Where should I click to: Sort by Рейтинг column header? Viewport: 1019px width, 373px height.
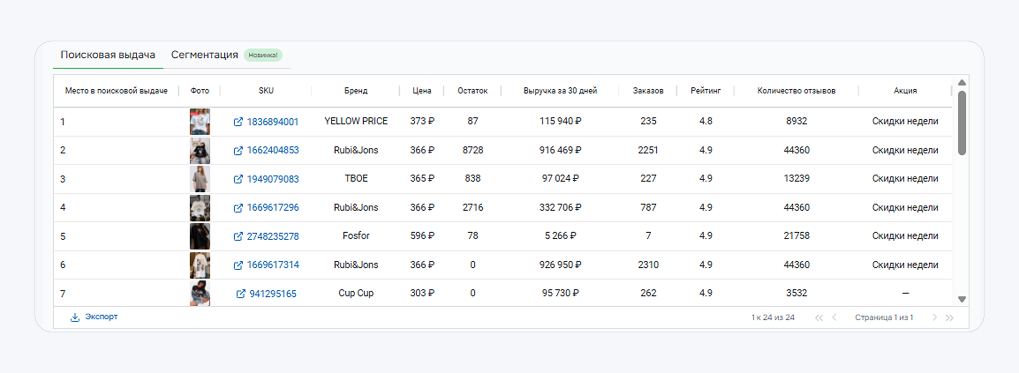click(705, 91)
